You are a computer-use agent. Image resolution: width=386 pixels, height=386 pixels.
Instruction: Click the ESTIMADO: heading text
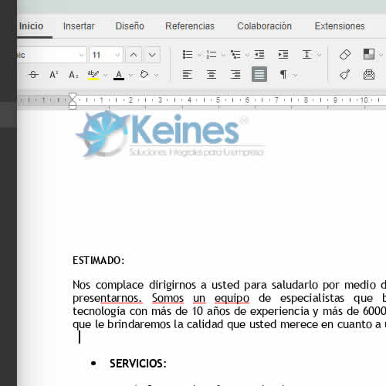click(x=99, y=260)
